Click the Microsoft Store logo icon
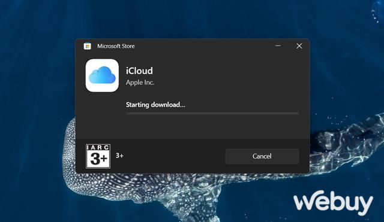This screenshot has width=384, height=222. coord(87,46)
